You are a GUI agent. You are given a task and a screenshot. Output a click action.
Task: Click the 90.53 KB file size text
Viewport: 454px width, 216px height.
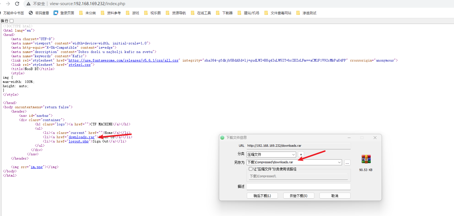[x=366, y=170]
